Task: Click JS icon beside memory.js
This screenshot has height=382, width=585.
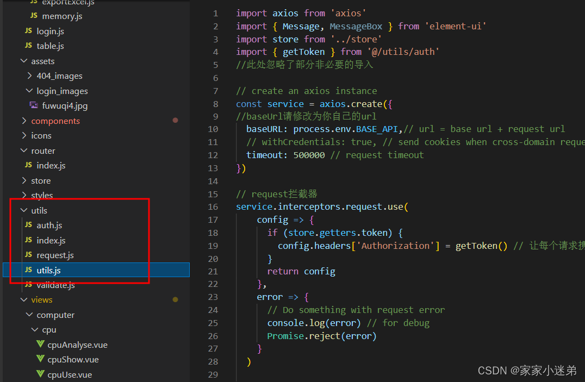Action: (34, 16)
